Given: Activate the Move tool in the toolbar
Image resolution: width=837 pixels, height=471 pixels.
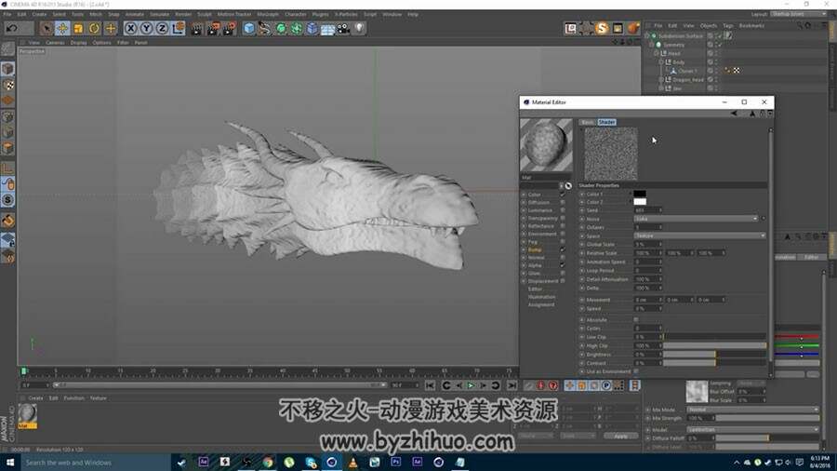Looking at the screenshot, I should [x=62, y=28].
